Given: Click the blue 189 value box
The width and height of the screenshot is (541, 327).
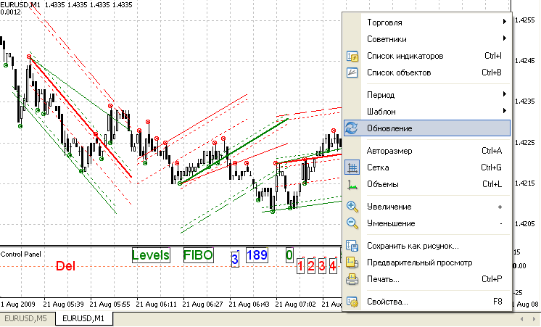Looking at the screenshot, I should tap(257, 255).
